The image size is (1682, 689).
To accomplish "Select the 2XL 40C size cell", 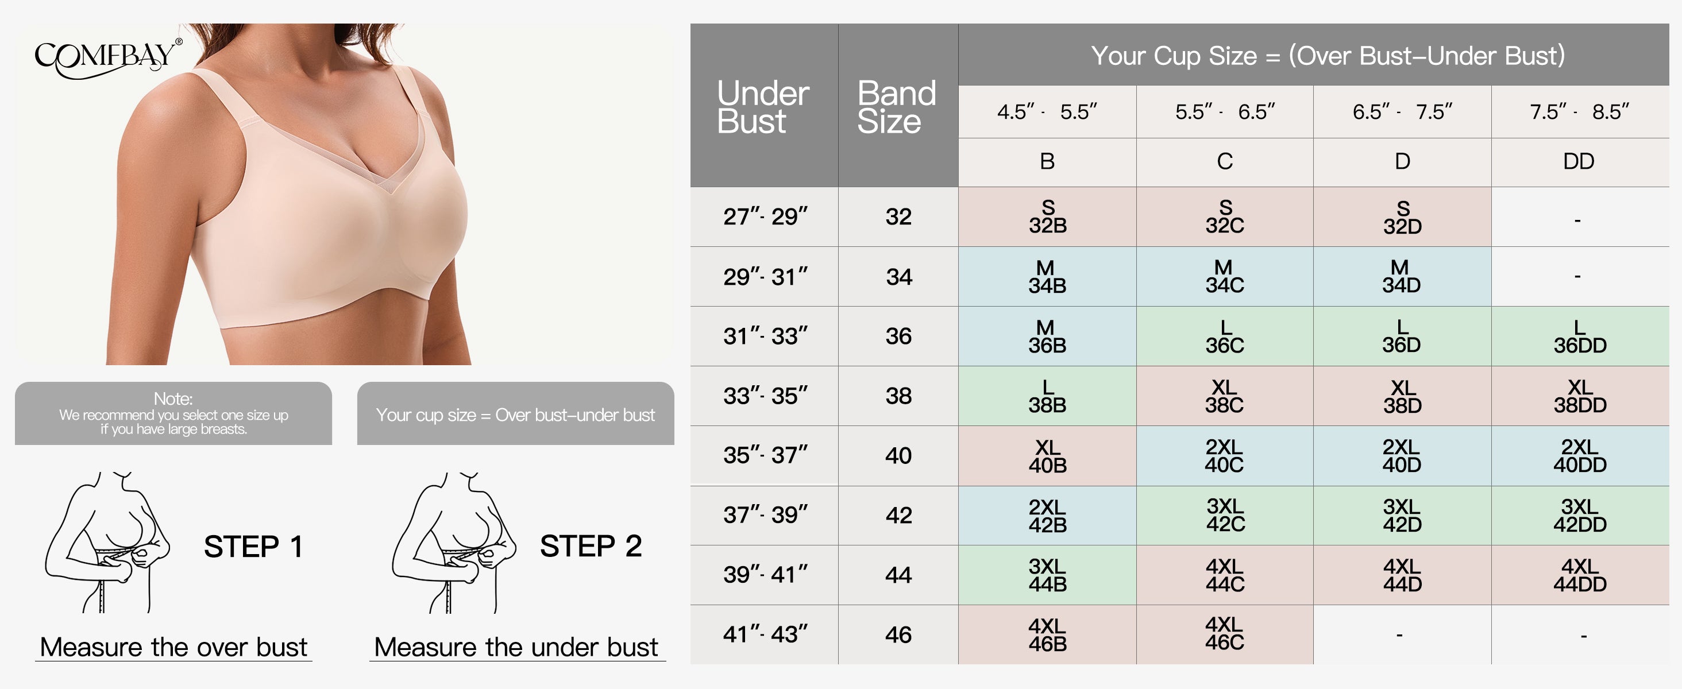I will coord(1224,455).
